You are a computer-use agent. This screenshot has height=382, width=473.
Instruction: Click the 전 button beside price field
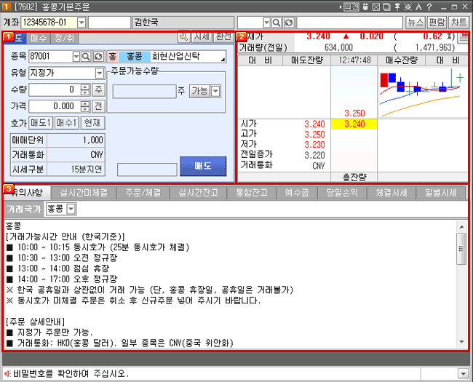tap(99, 106)
